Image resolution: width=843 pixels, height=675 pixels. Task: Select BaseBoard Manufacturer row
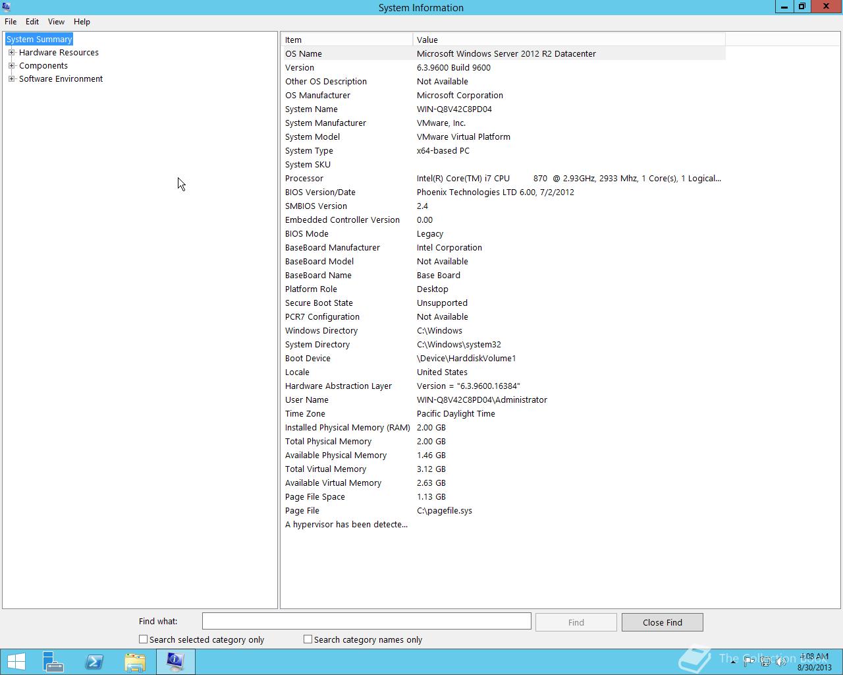504,247
